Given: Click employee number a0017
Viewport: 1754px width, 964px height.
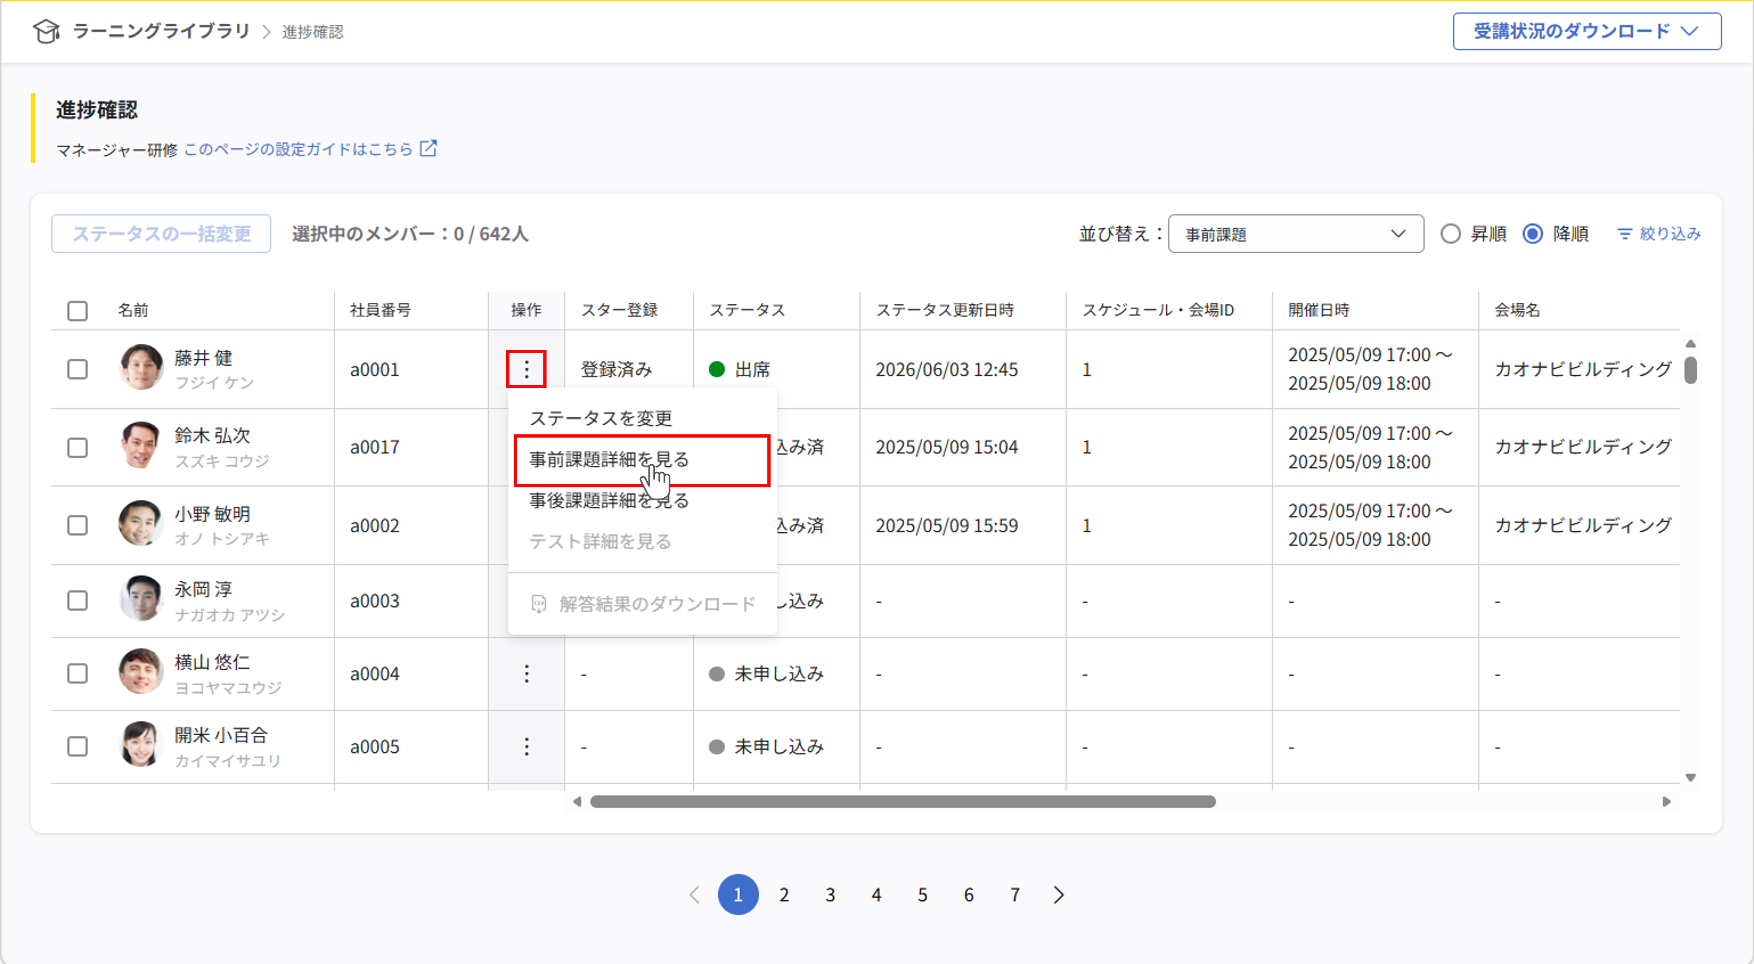Looking at the screenshot, I should (x=374, y=447).
